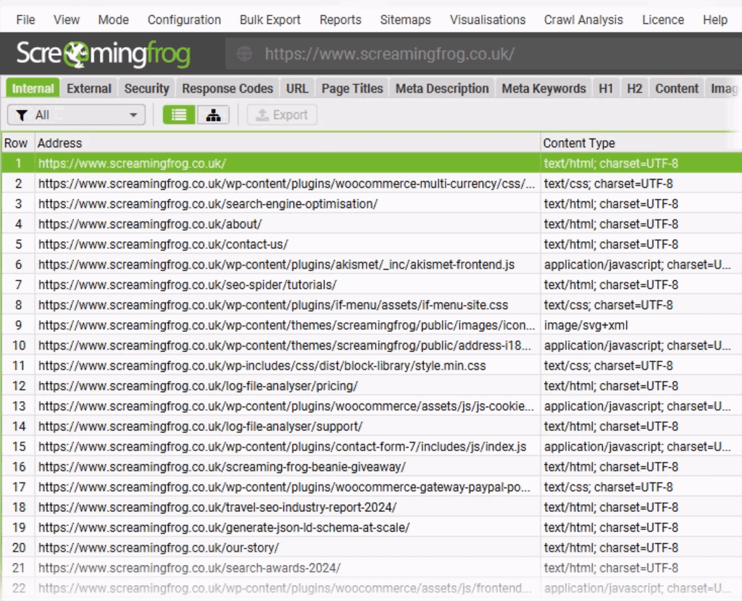Expand the filter dropdown arrow
The width and height of the screenshot is (742, 601).
coord(133,114)
